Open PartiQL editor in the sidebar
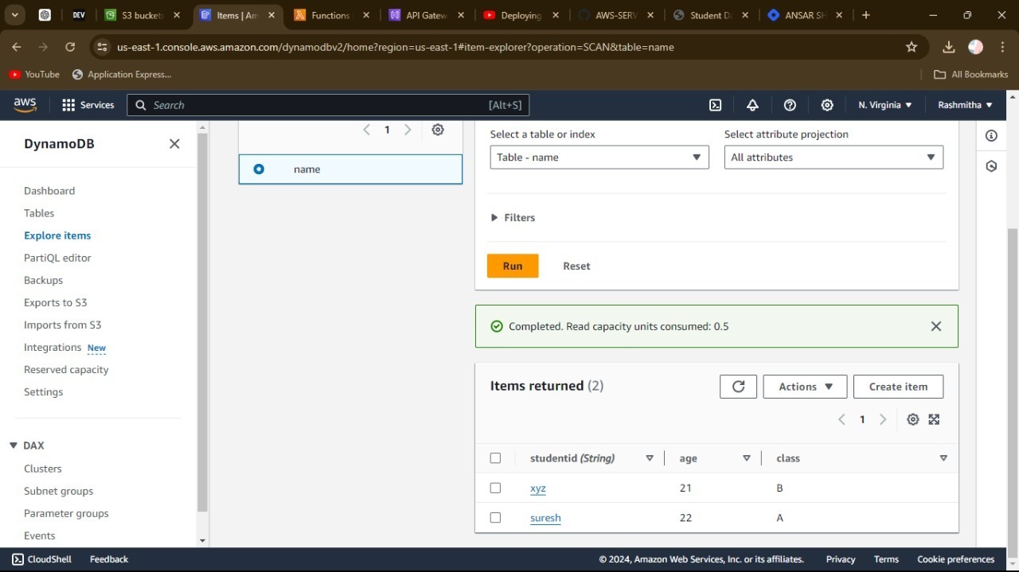This screenshot has height=572, width=1019. 57,258
